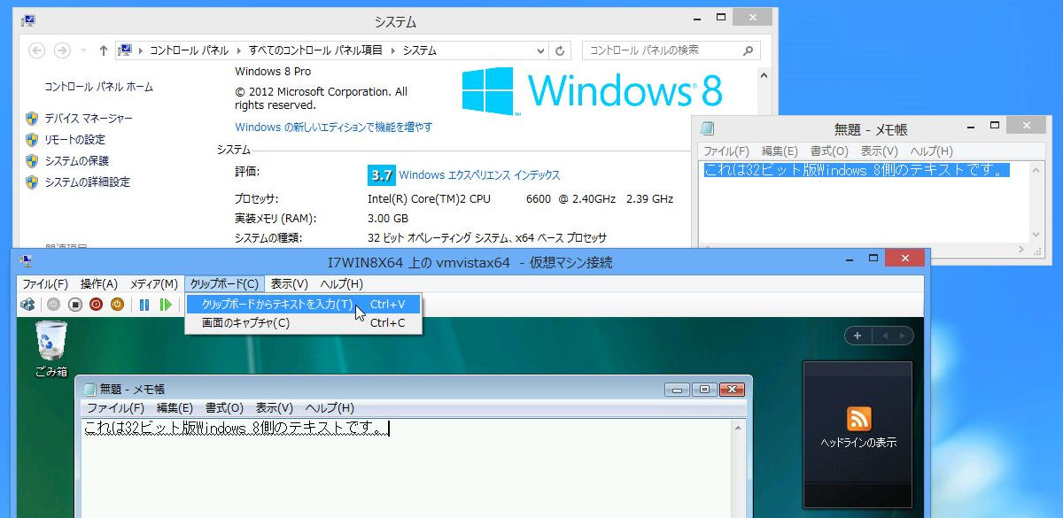Viewport: 1063px width, 518px height.
Task: Open 表示(V) menu in the VM's メモ帳
Action: [275, 408]
